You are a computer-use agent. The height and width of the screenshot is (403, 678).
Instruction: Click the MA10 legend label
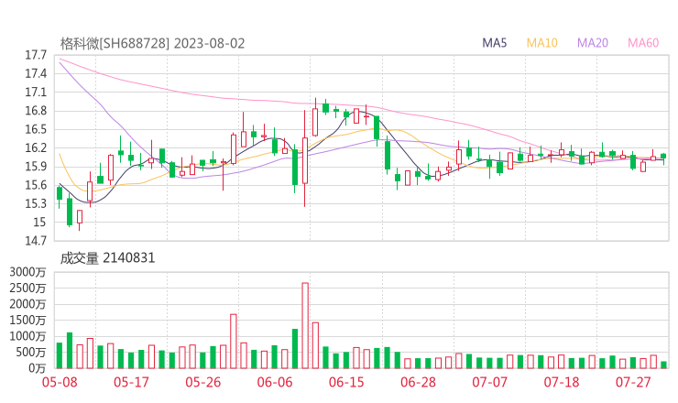541,43
